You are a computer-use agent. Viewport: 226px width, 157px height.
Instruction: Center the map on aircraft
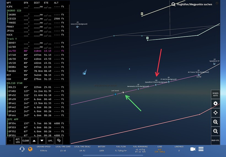tap(216, 113)
